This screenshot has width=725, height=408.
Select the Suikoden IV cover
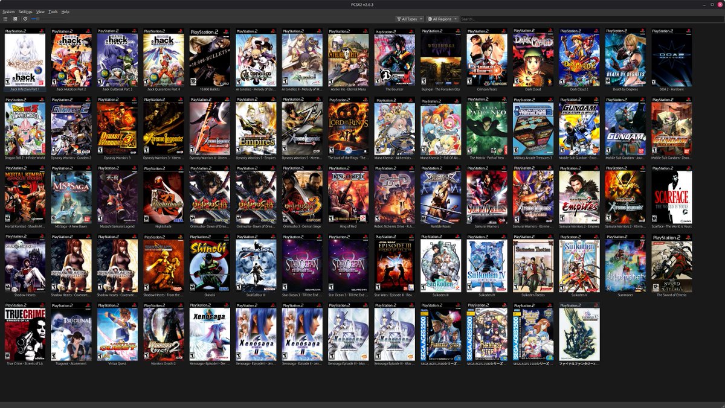click(487, 264)
